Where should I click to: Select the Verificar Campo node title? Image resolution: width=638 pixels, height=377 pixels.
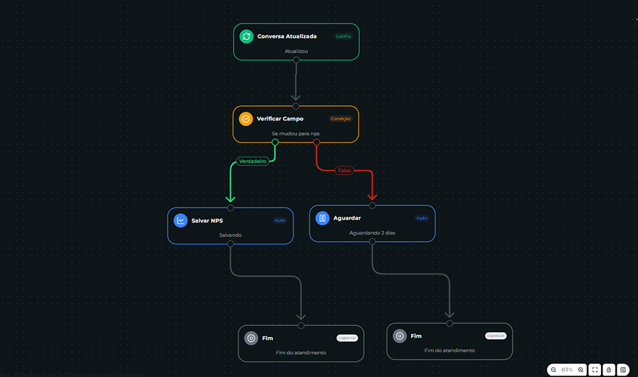[280, 119]
